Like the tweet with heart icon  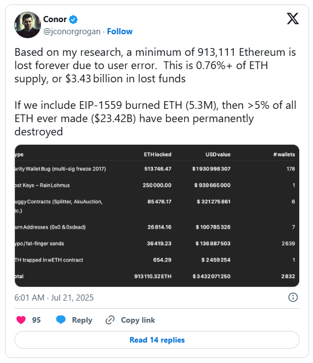click(x=21, y=320)
